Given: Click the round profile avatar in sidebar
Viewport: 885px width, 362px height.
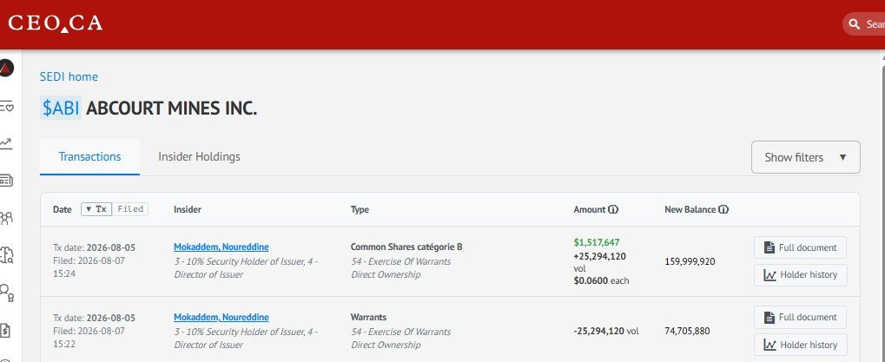Looking at the screenshot, I should [6, 69].
